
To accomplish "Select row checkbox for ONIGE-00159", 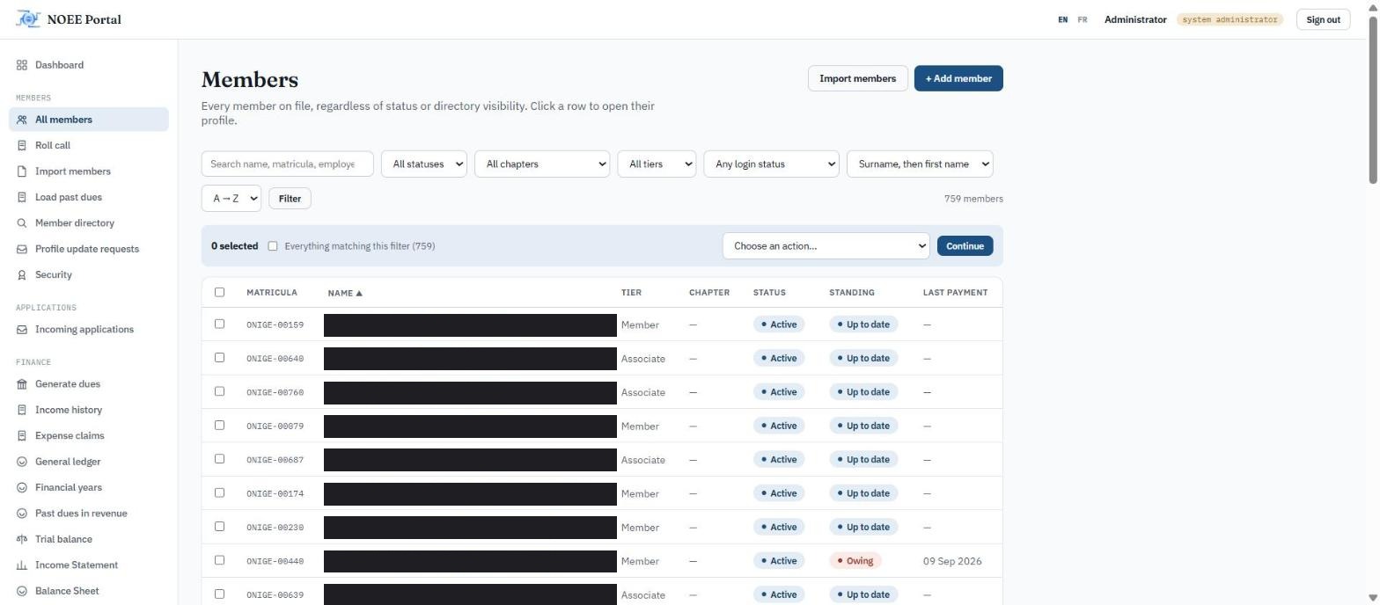I will (x=219, y=324).
